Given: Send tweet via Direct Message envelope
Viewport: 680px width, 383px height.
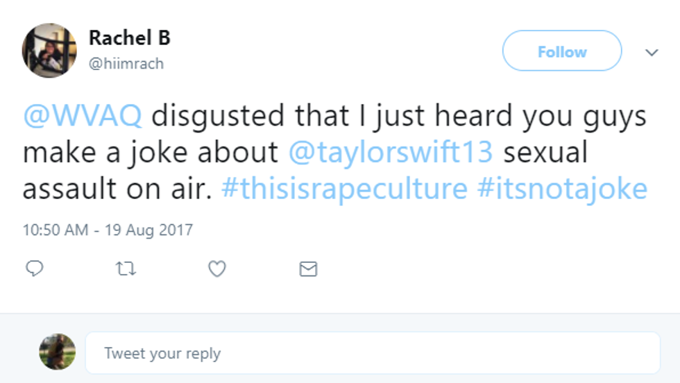Looking at the screenshot, I should (x=308, y=269).
